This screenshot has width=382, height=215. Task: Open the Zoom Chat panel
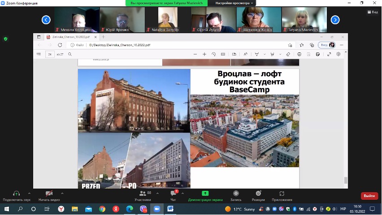(x=173, y=196)
